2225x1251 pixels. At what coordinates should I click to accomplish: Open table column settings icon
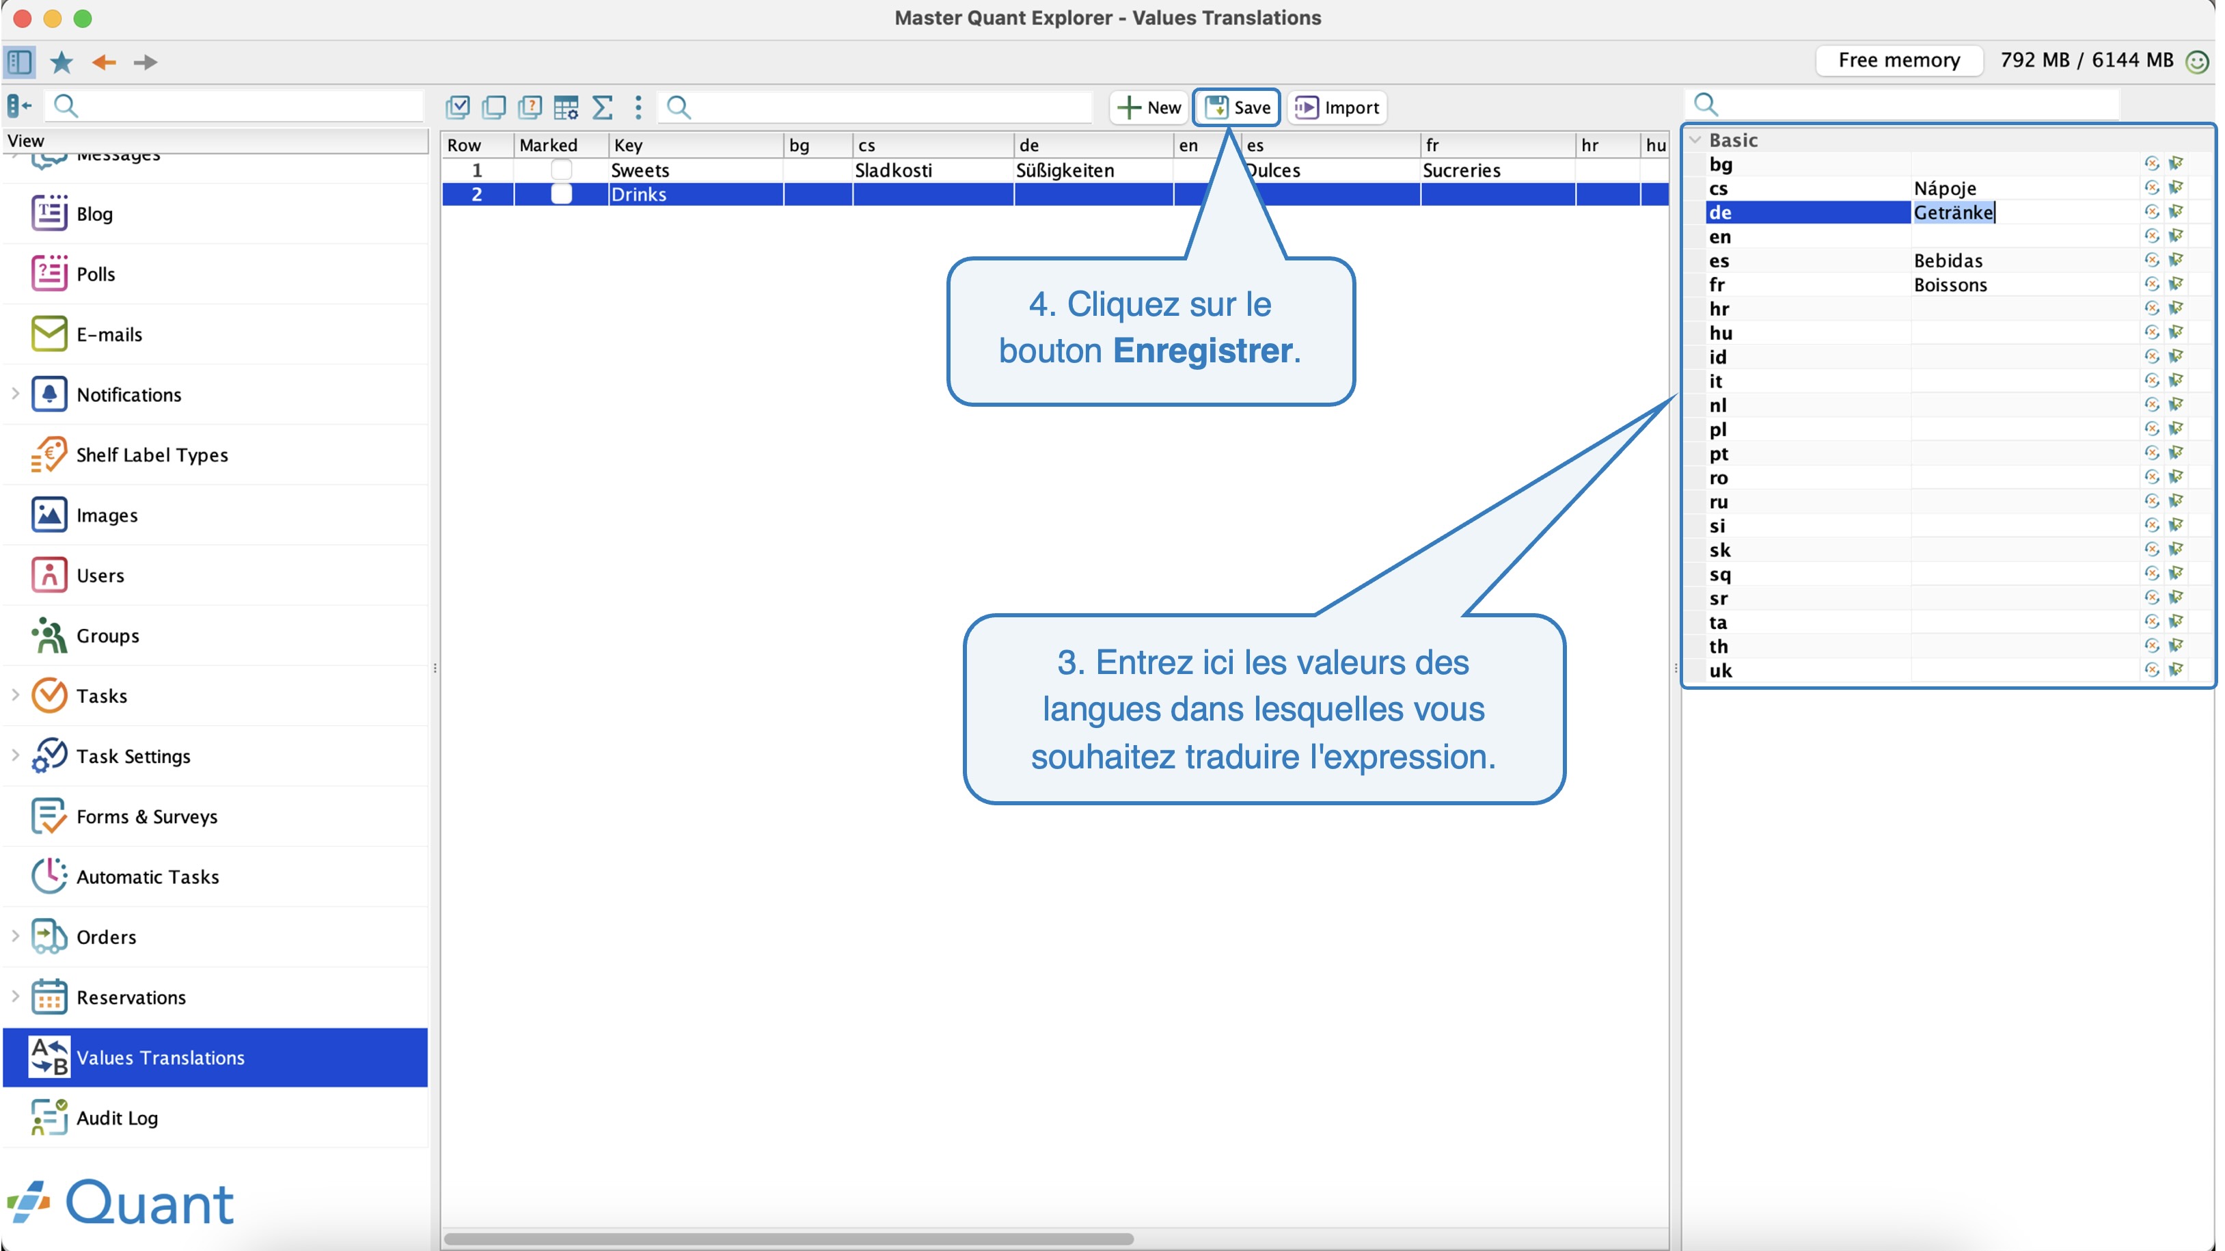566,107
